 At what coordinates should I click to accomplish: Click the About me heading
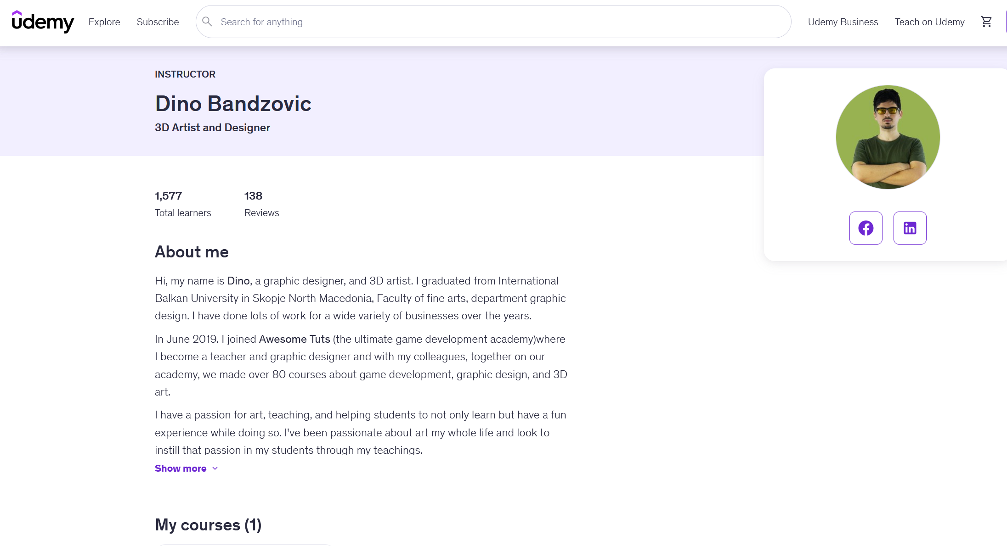(192, 252)
